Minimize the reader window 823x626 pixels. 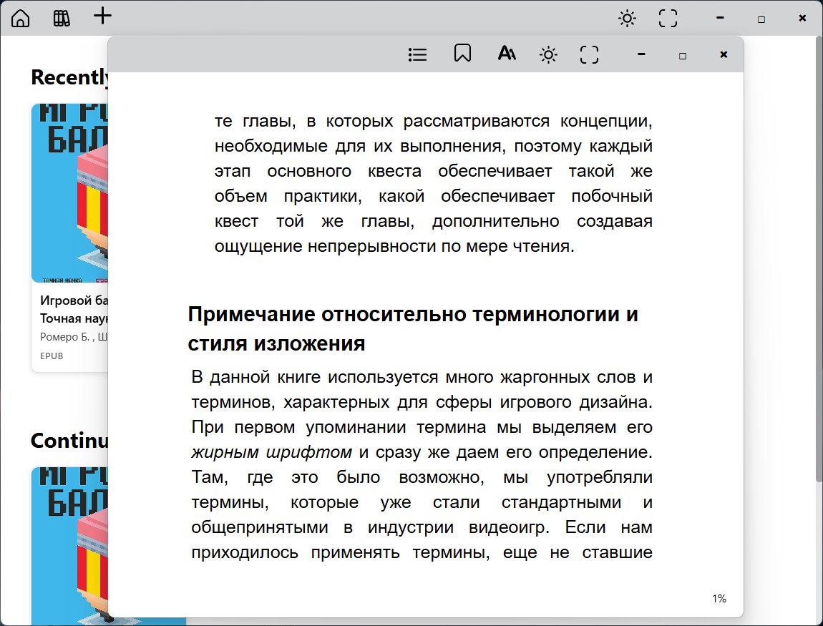642,54
